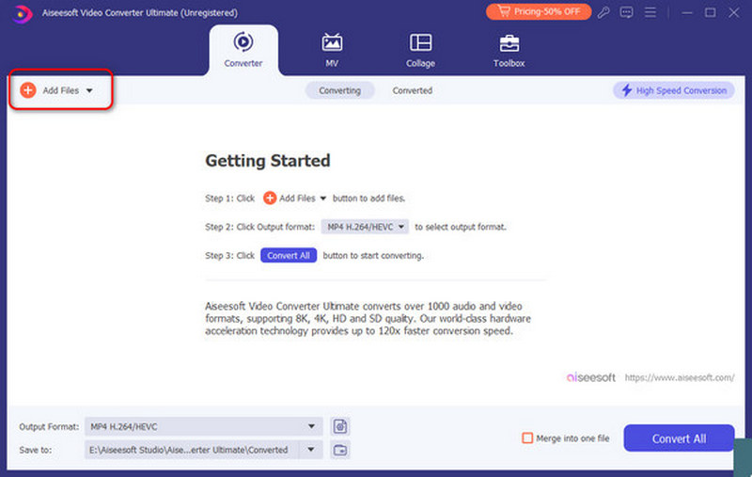This screenshot has width=752, height=477.
Task: Open custom profile settings icon beside Output Format
Action: 340,426
